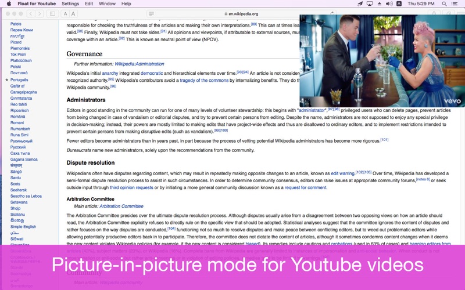
Task: Click the floating Vevo video window
Action: (x=382, y=61)
